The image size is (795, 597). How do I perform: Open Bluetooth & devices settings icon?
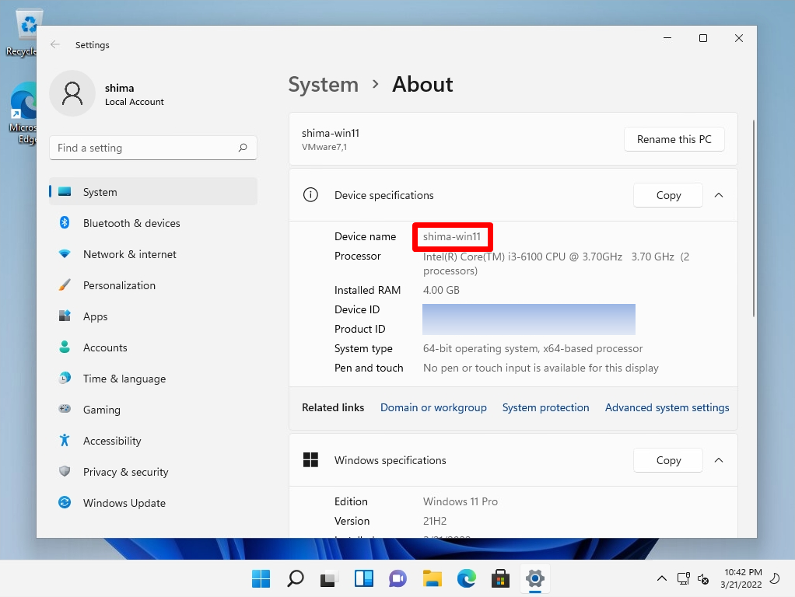coord(63,223)
